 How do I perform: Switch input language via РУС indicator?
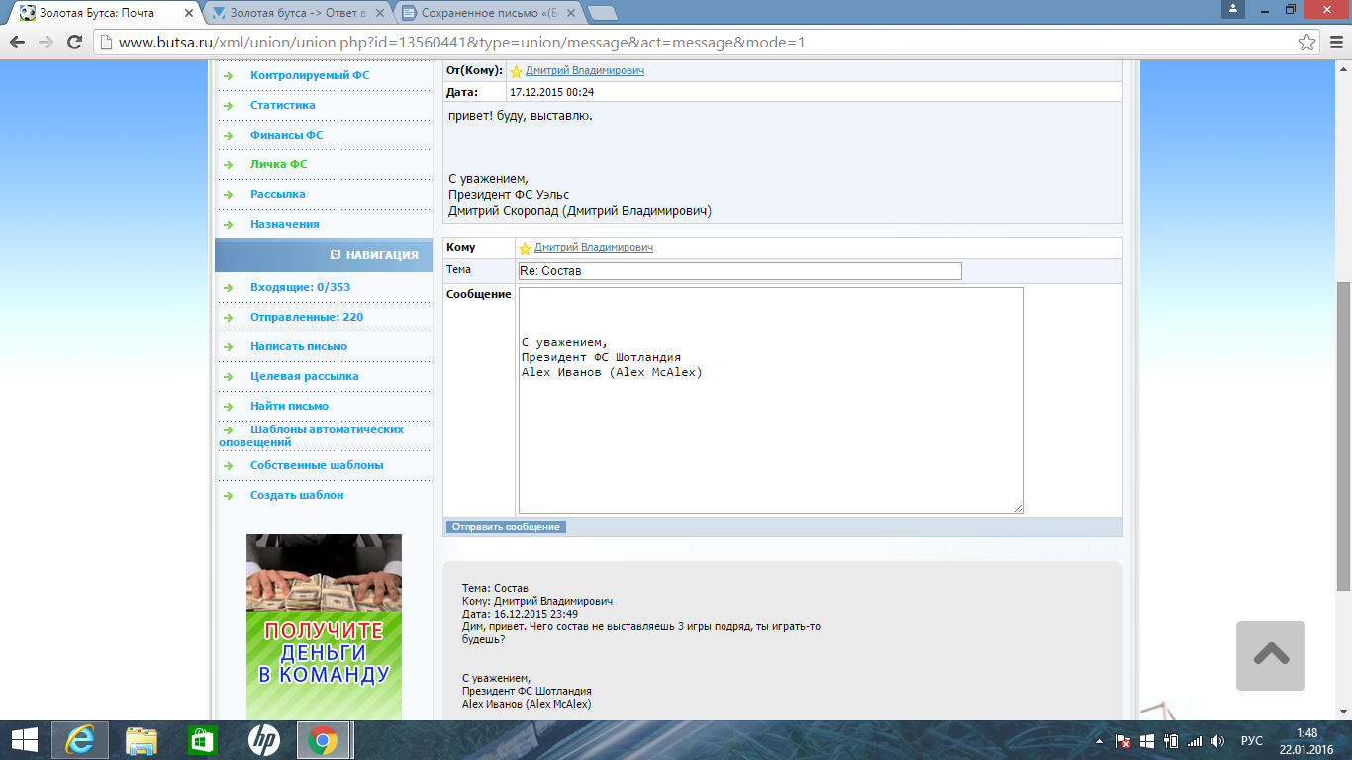(1252, 740)
